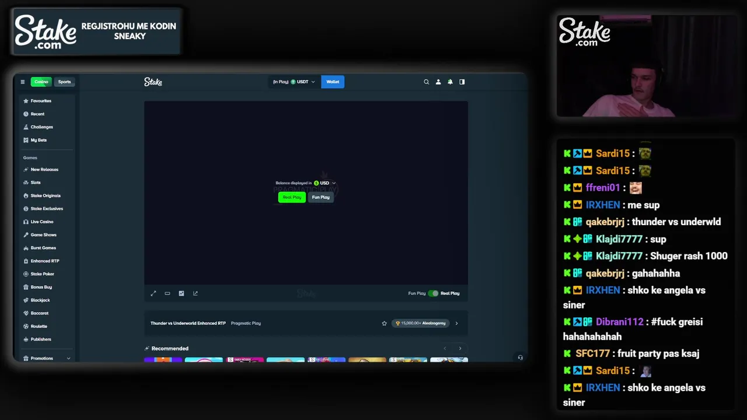
Task: Switch to the Casino tab
Action: [x=41, y=82]
